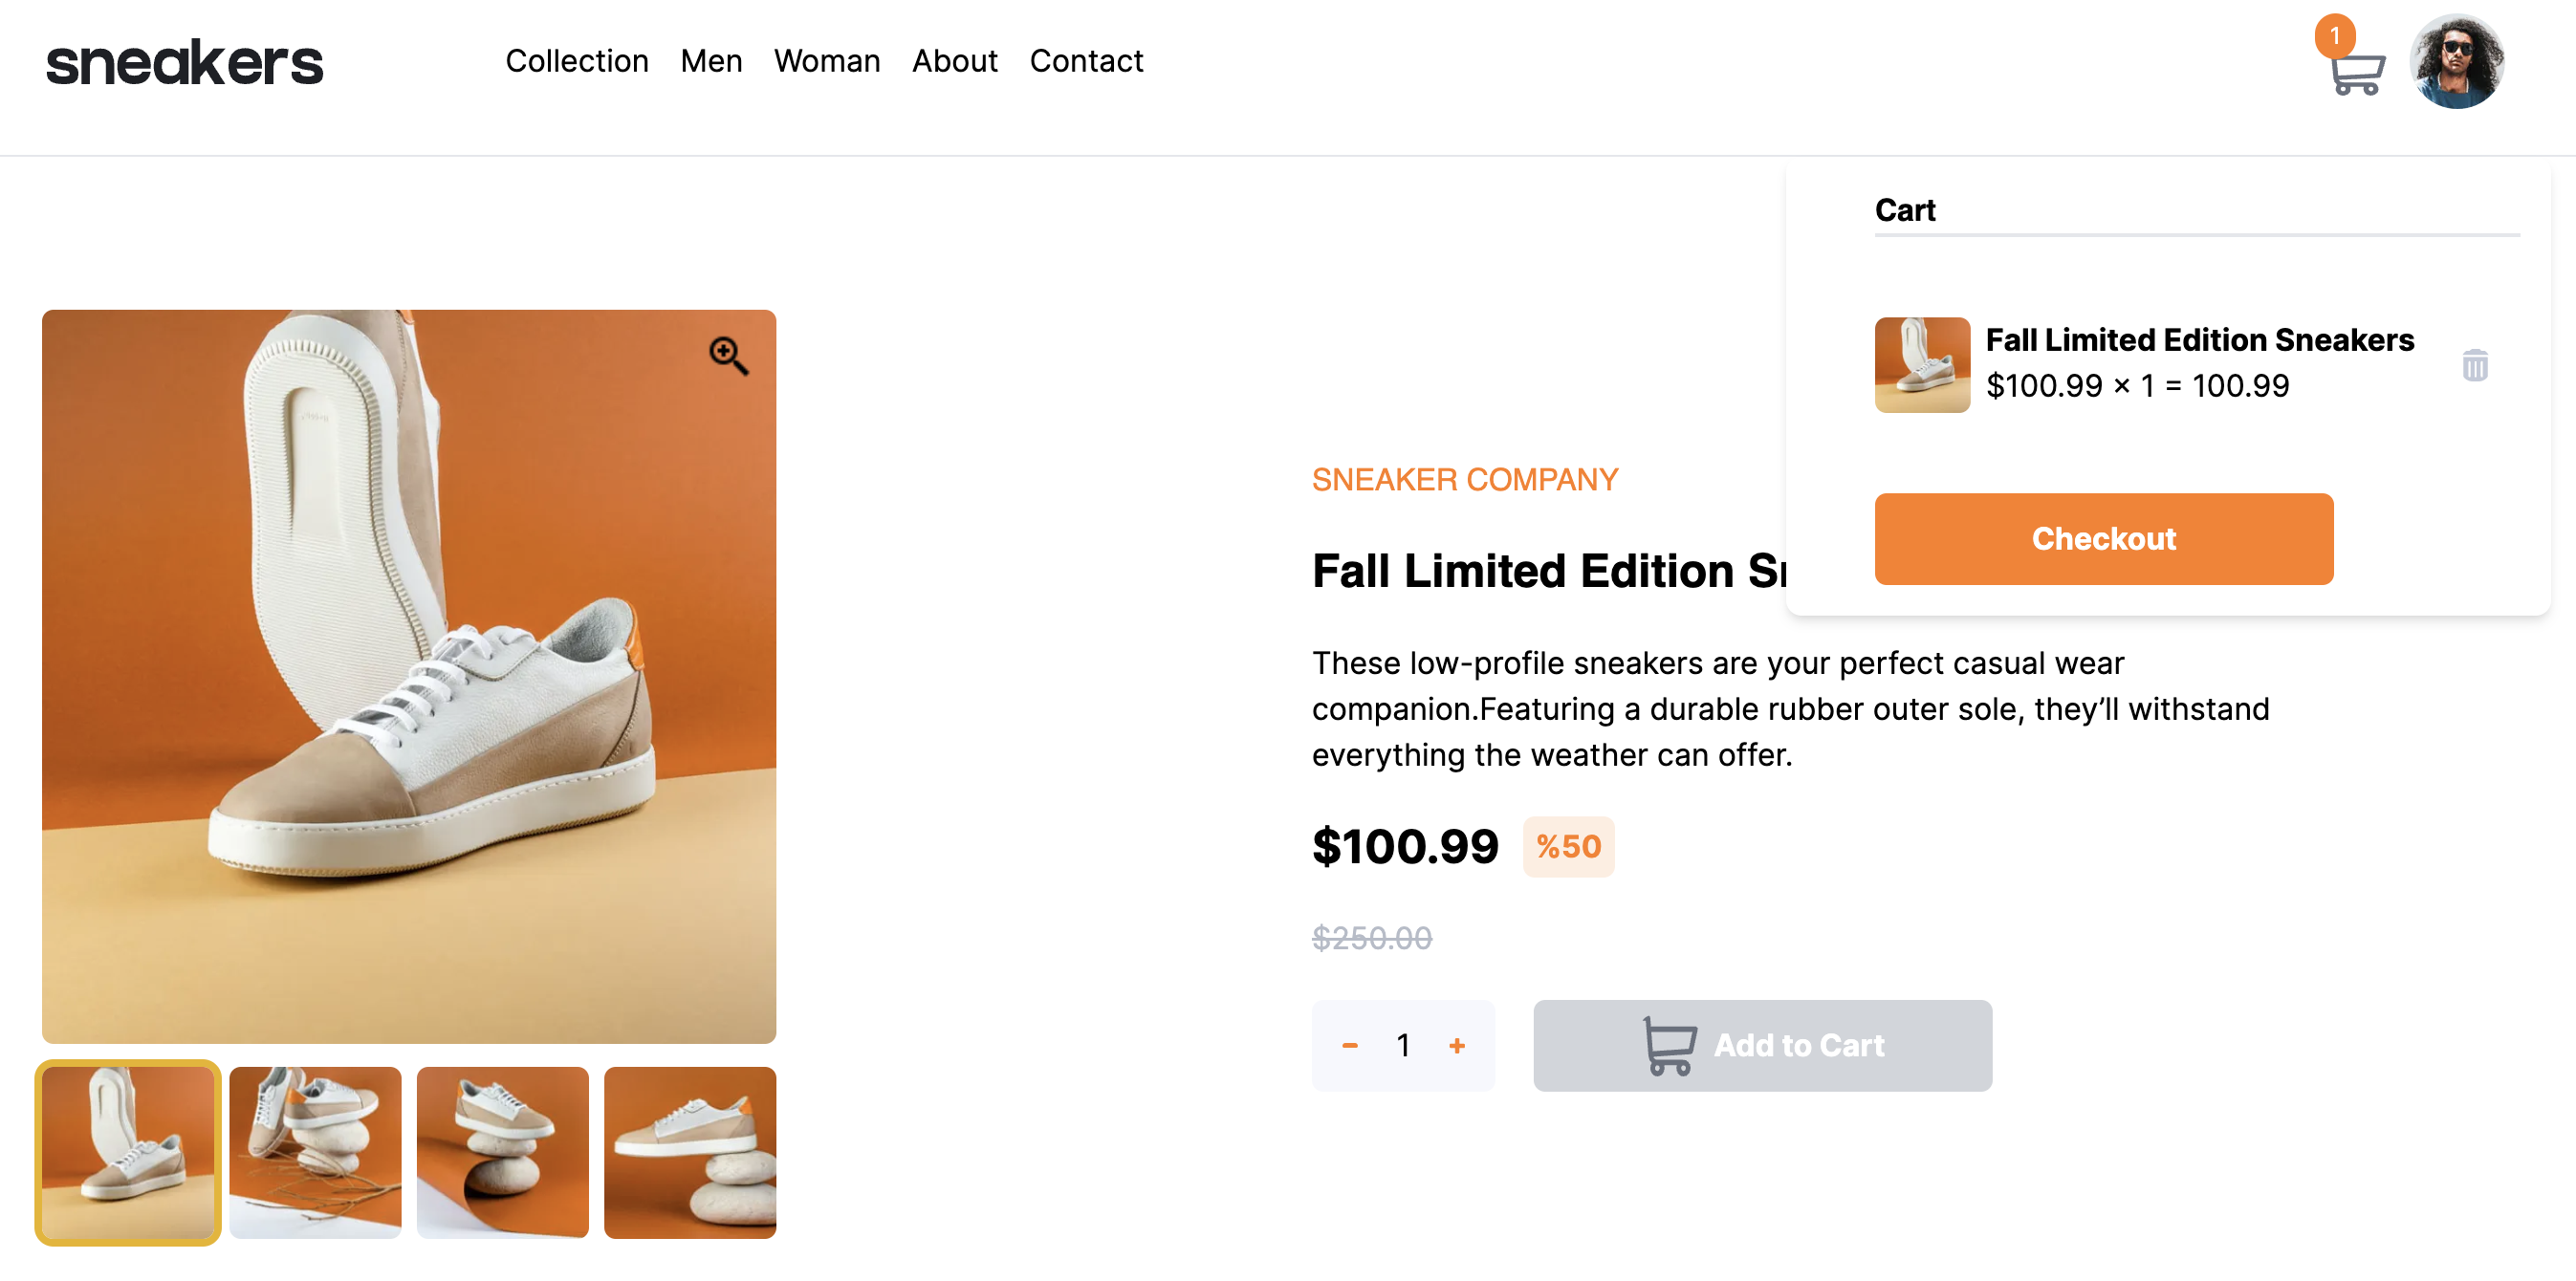Click the magnifier zoom icon on product image
This screenshot has width=2576, height=1281.
point(728,356)
